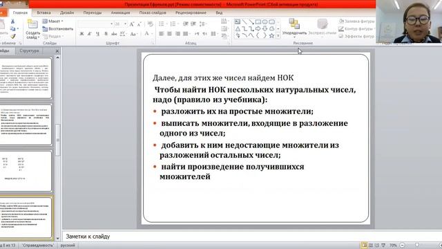Select the rounded rectangle shape

pos(271,21)
